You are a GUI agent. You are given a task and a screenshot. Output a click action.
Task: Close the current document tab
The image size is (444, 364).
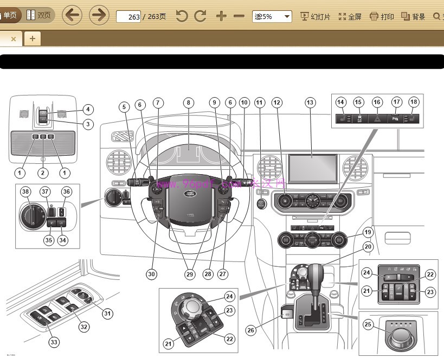[14, 39]
